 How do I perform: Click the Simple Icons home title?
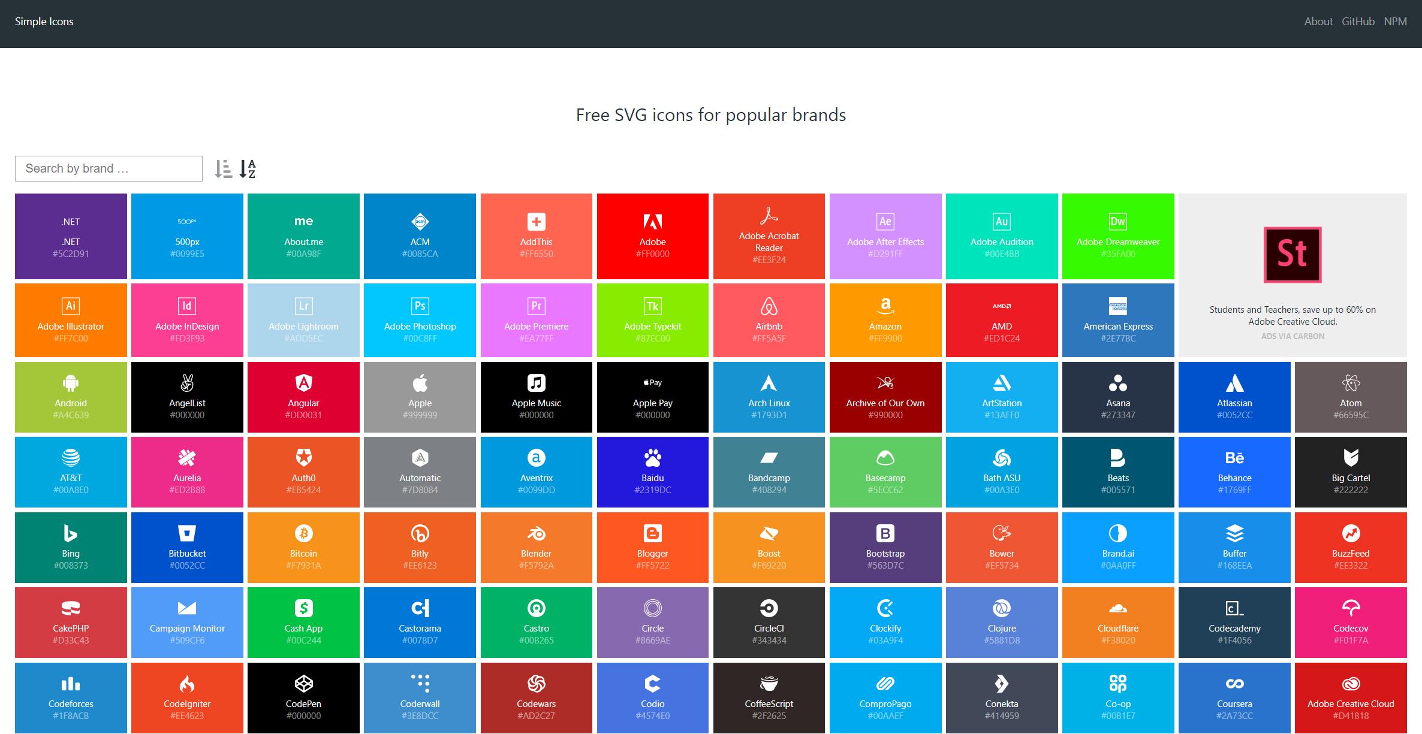44,22
